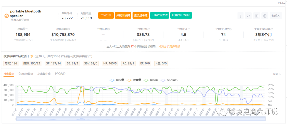287x124 pixels.
Task: Select the SP: 187/14 filter tag
Action: (x=53, y=63)
